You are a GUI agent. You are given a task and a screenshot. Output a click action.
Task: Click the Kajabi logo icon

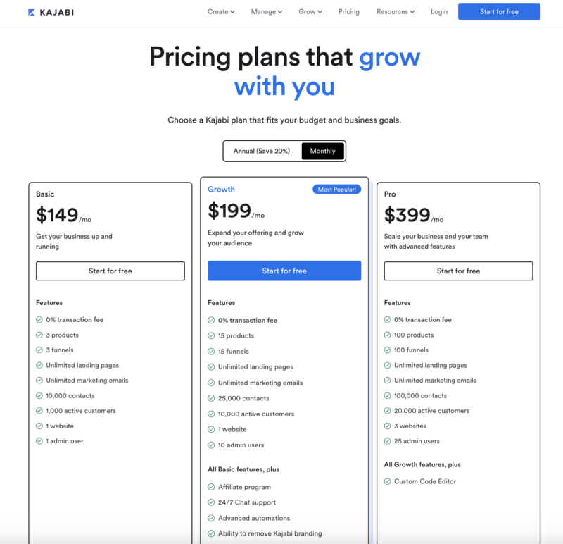[32, 12]
